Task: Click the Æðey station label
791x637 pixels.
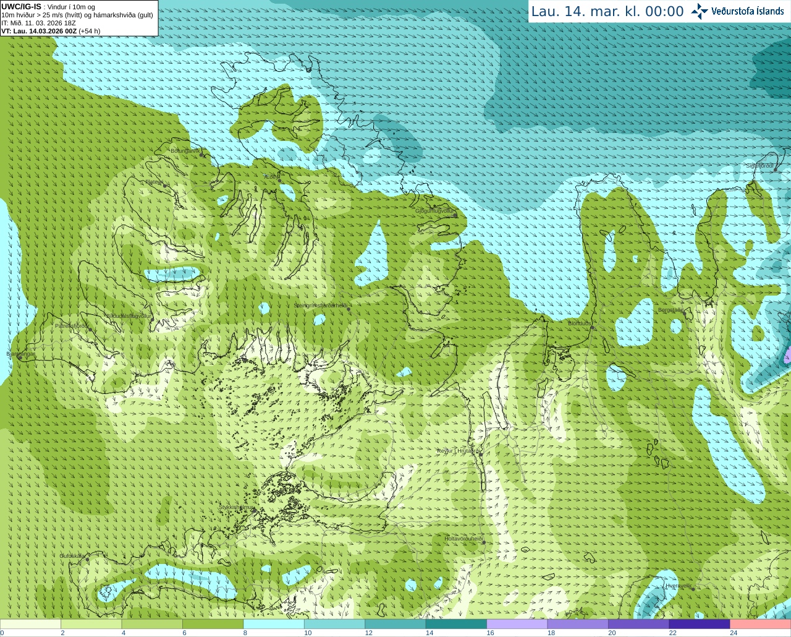Action: 271,177
